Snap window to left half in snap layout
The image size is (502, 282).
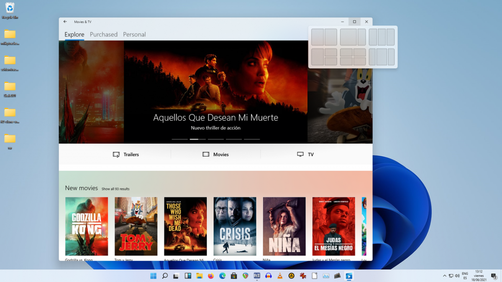(x=318, y=37)
